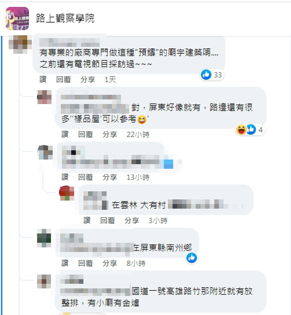
Task: Reply to the 屏東縣南州鄉 comment
Action: [x=86, y=263]
